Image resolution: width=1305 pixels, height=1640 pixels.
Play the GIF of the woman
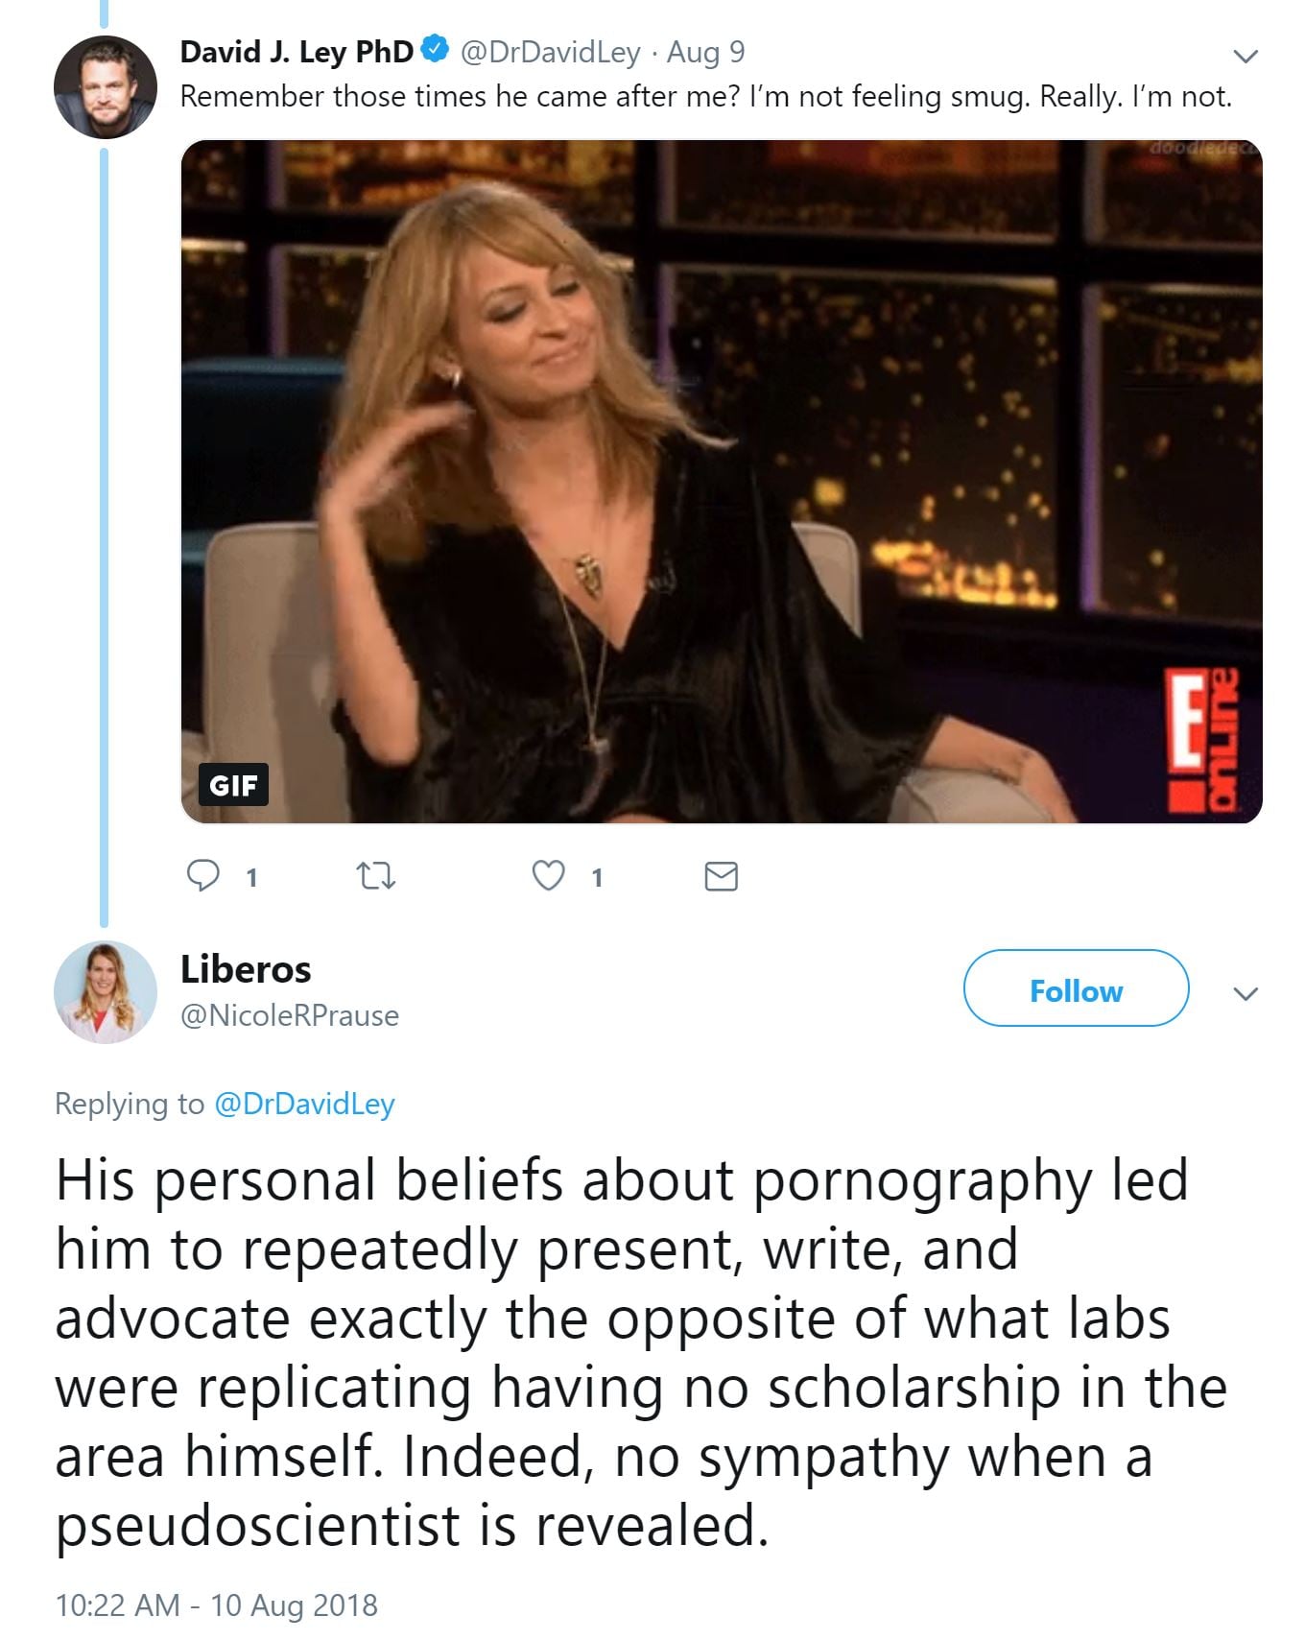(721, 481)
